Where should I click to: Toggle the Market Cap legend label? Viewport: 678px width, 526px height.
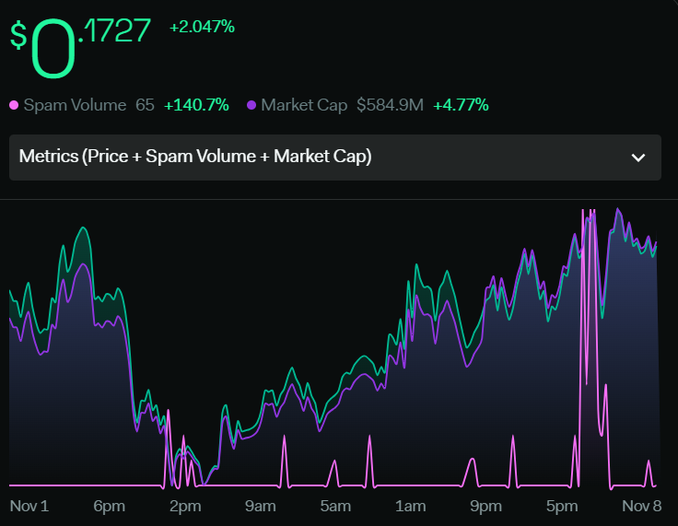coord(304,105)
